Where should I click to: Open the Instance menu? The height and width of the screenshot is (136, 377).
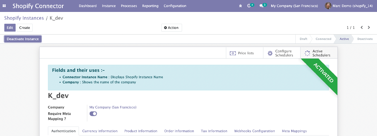point(109,6)
